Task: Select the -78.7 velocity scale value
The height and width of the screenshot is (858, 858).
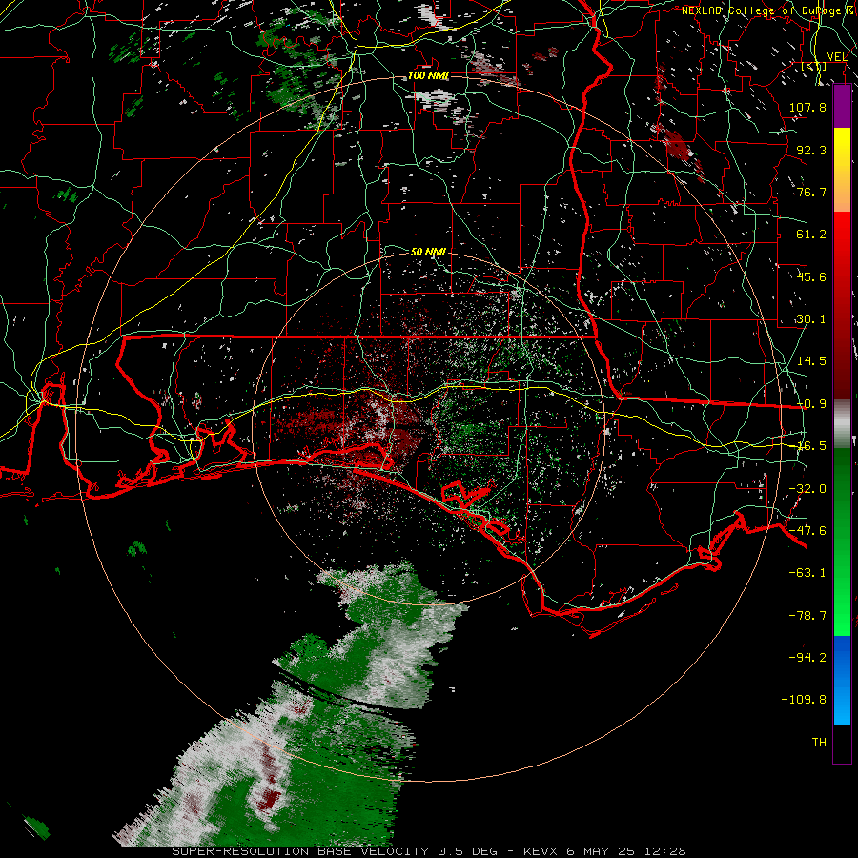Action: (807, 616)
